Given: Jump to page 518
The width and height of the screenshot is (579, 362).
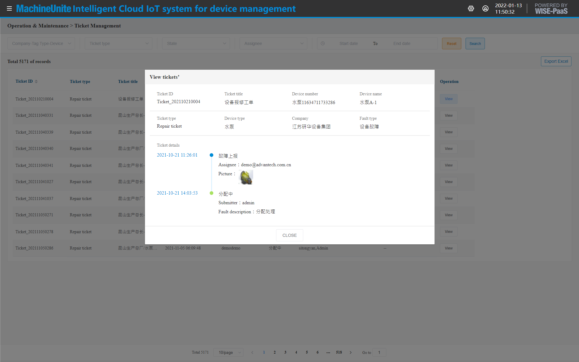Looking at the screenshot, I should pos(339,352).
